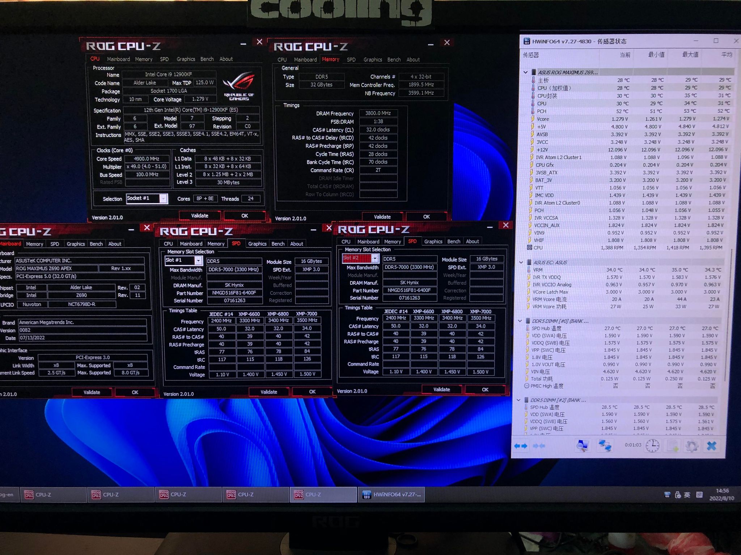Open HWiNFO64 from the taskbar
The height and width of the screenshot is (555, 741).
pyautogui.click(x=391, y=495)
